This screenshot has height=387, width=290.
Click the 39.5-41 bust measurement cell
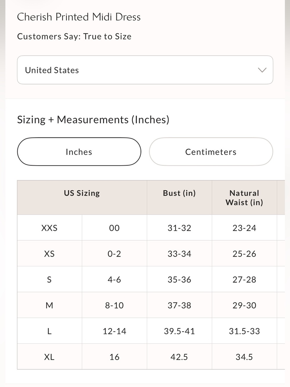point(179,331)
